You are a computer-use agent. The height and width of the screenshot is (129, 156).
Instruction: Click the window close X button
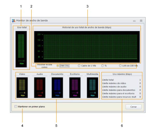point(141,21)
